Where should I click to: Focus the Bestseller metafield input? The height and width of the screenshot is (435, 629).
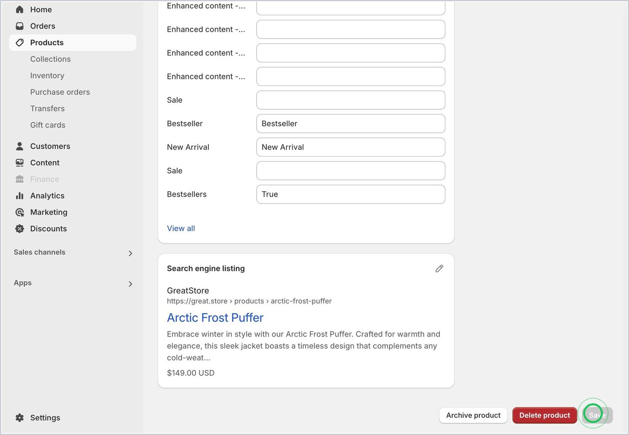[x=351, y=123]
